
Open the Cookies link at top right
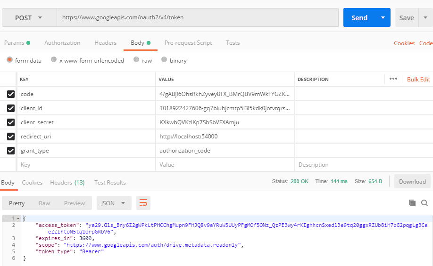404,43
